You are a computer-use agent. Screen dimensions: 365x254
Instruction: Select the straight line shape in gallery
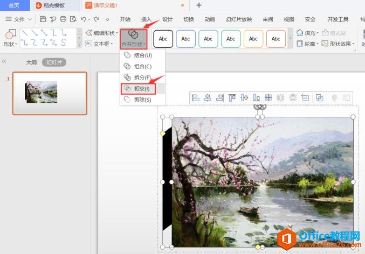coord(24,33)
